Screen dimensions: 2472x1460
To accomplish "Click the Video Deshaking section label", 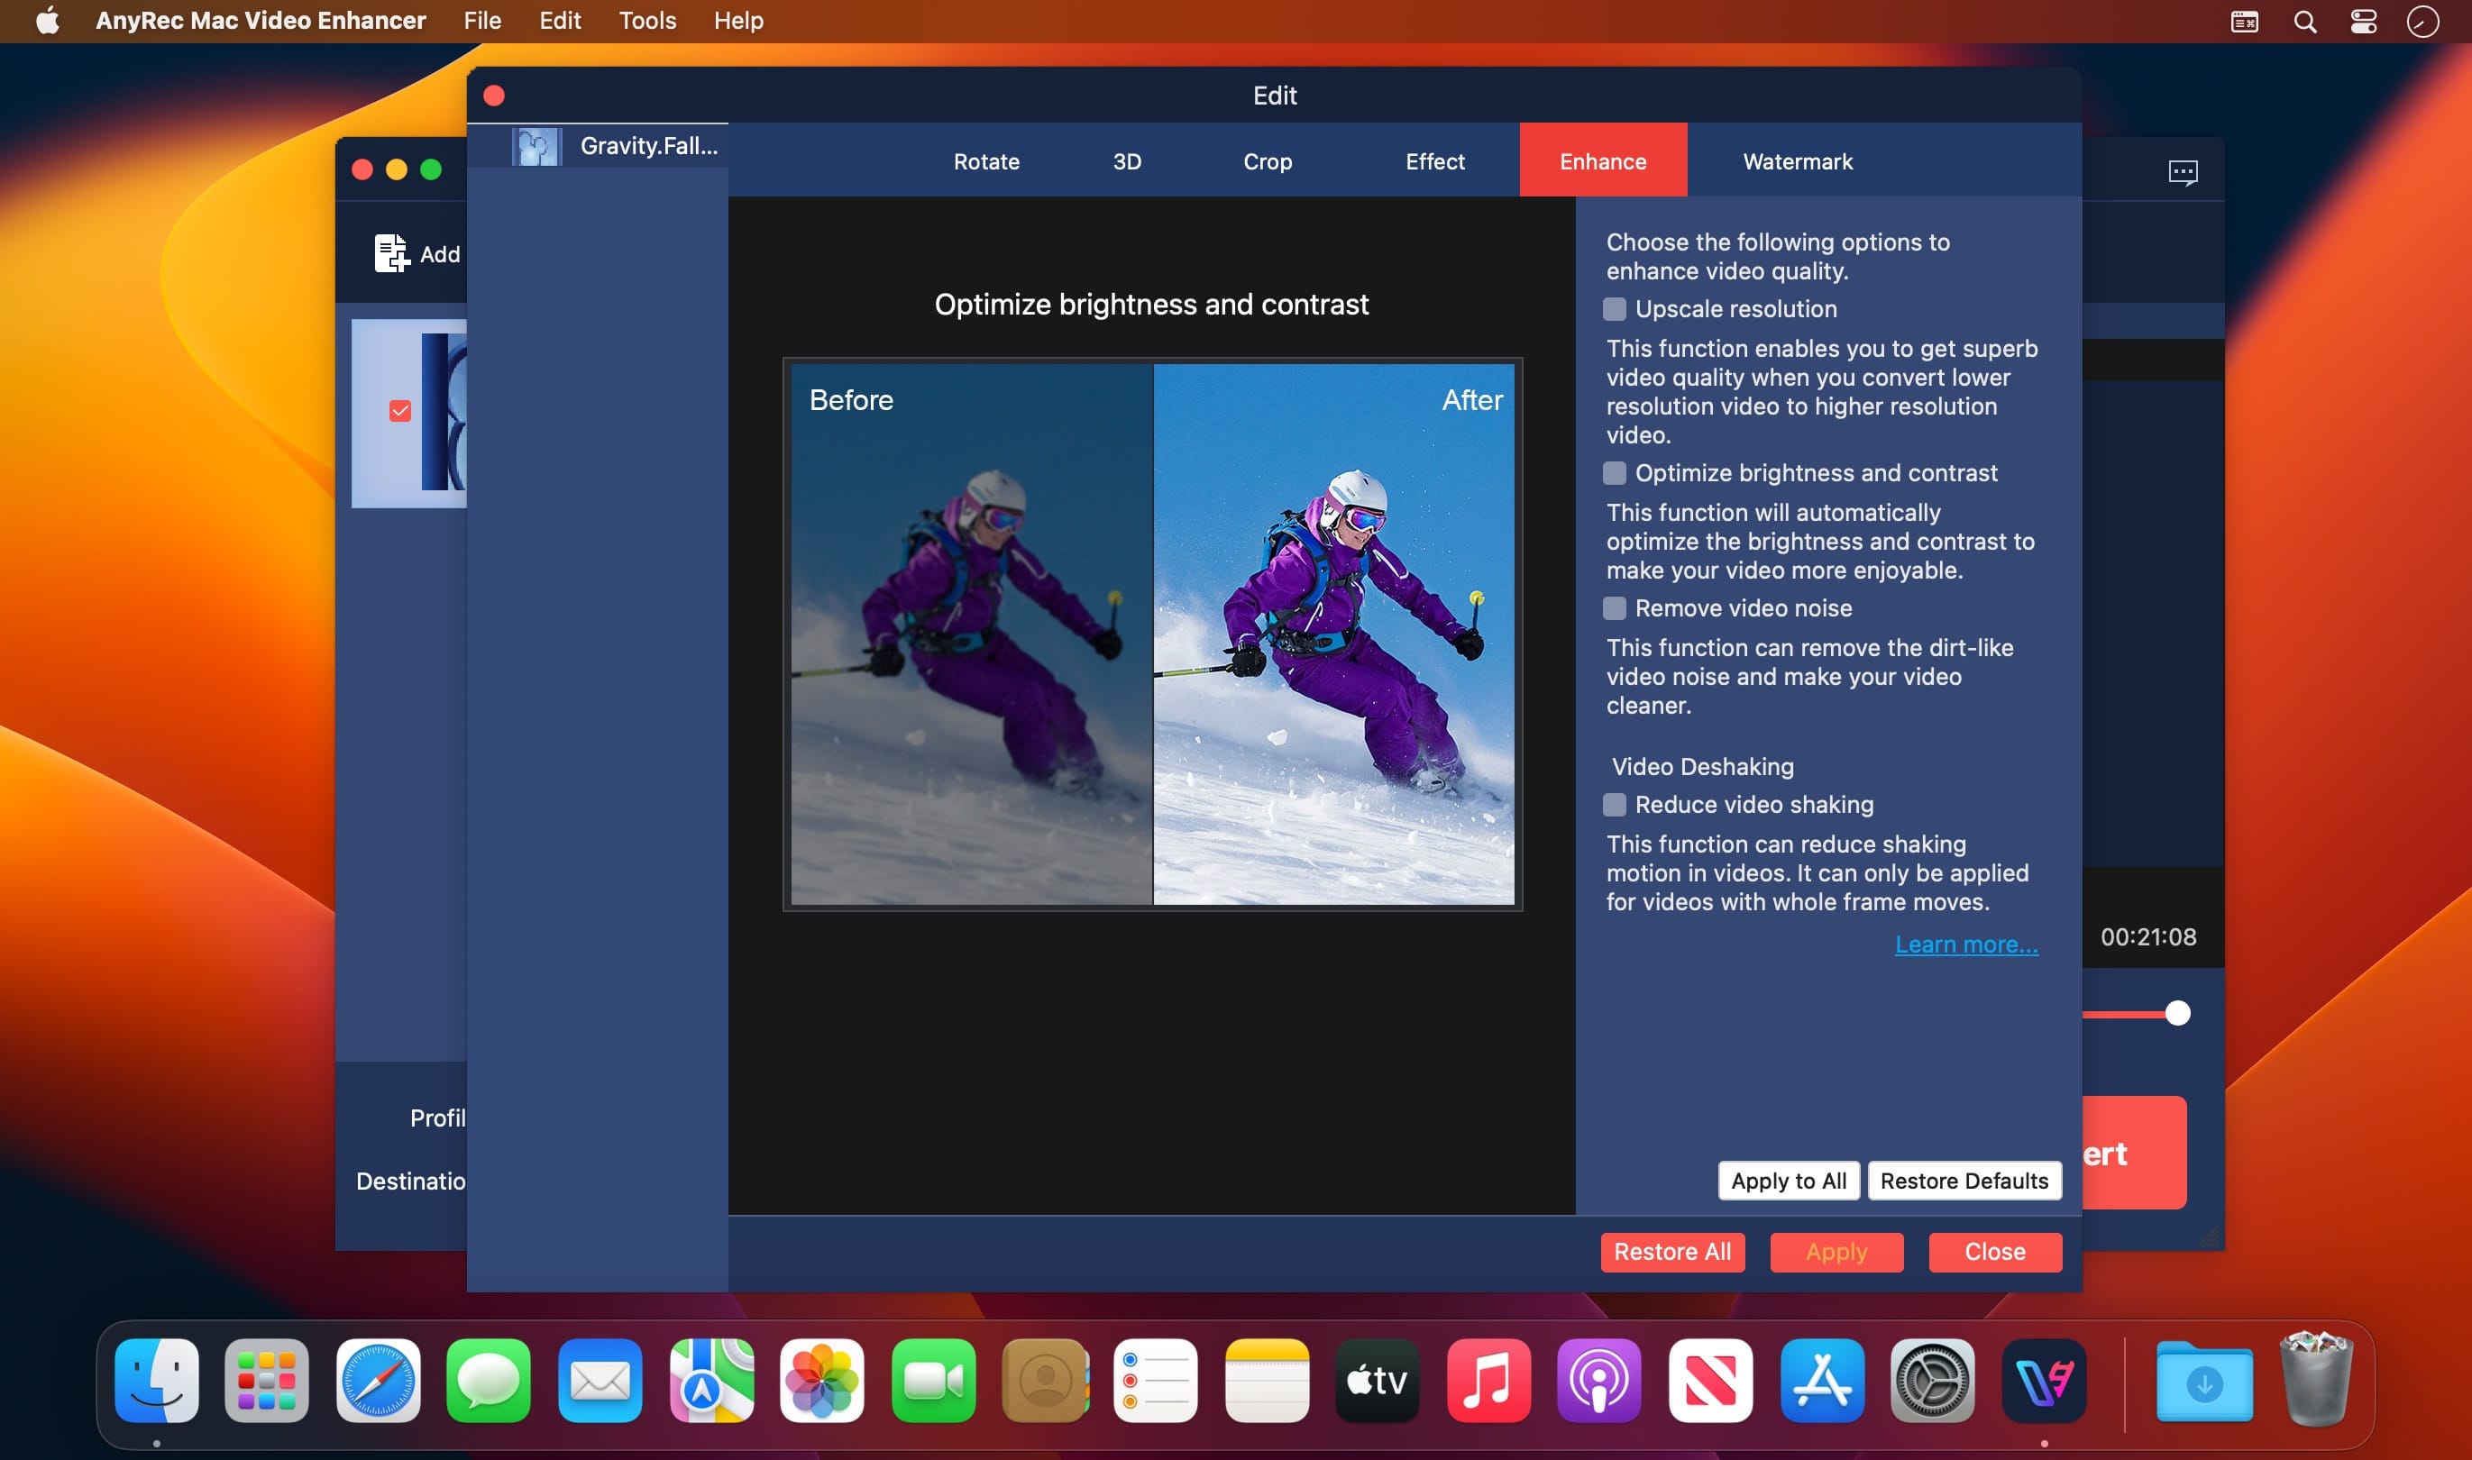I will coord(1702,766).
